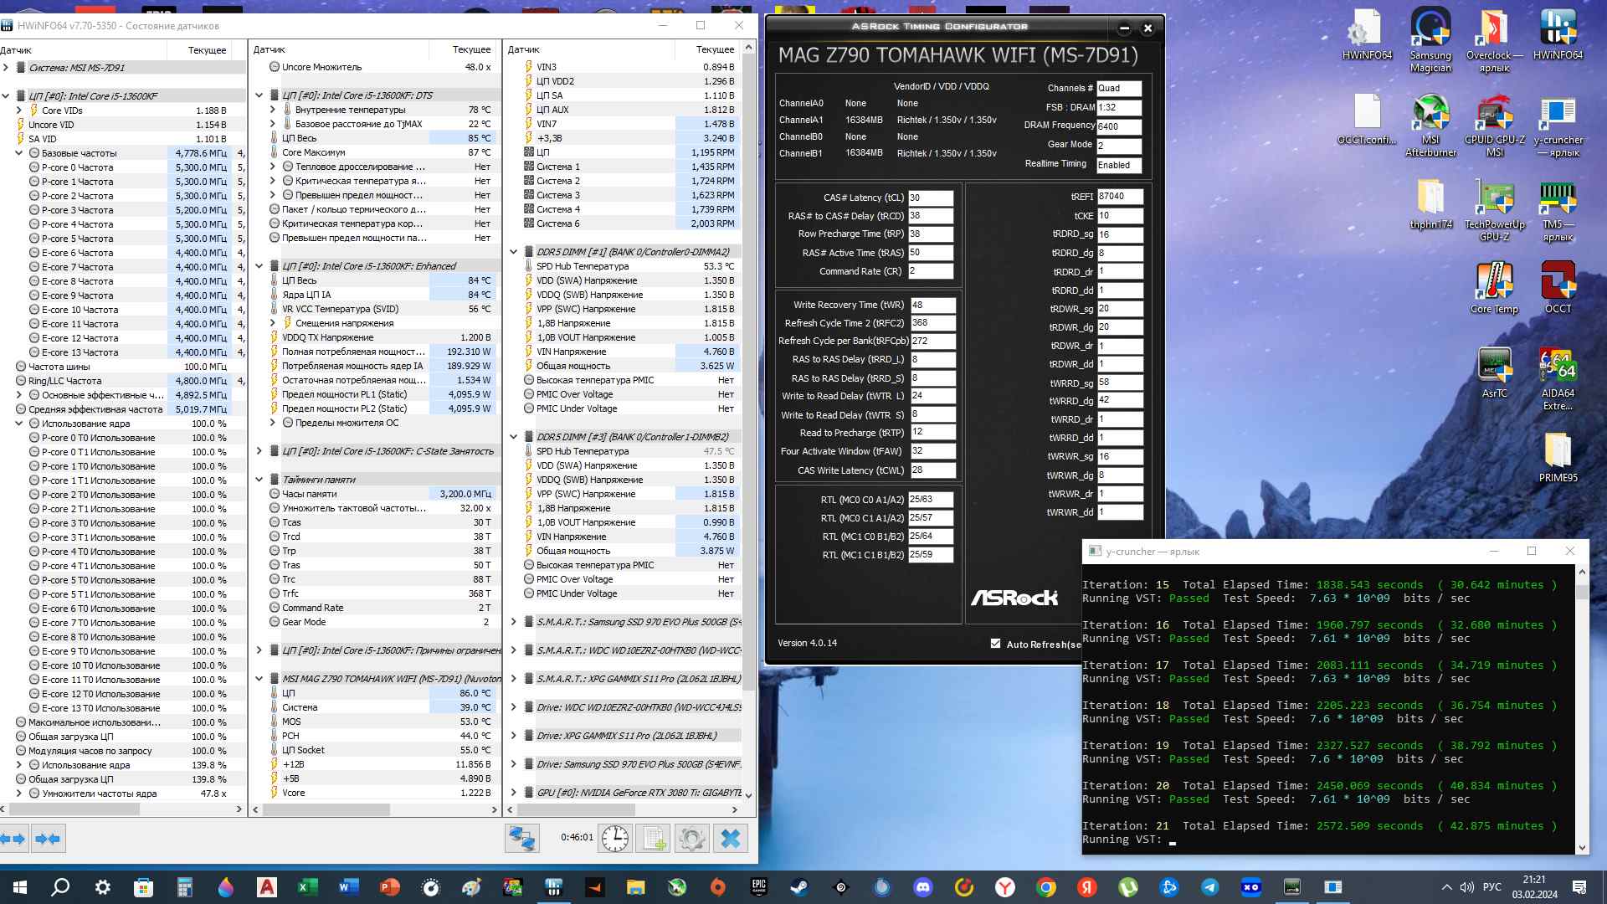Click the logging start file icon
Viewport: 1607px width, 904px height.
click(x=654, y=839)
